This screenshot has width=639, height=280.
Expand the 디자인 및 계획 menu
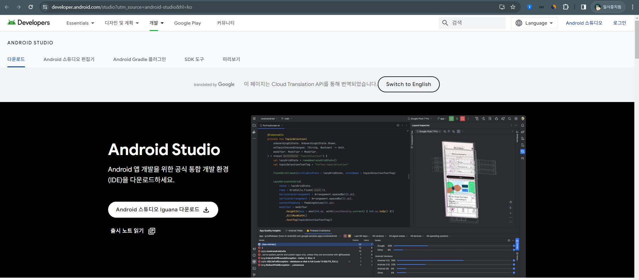(122, 23)
